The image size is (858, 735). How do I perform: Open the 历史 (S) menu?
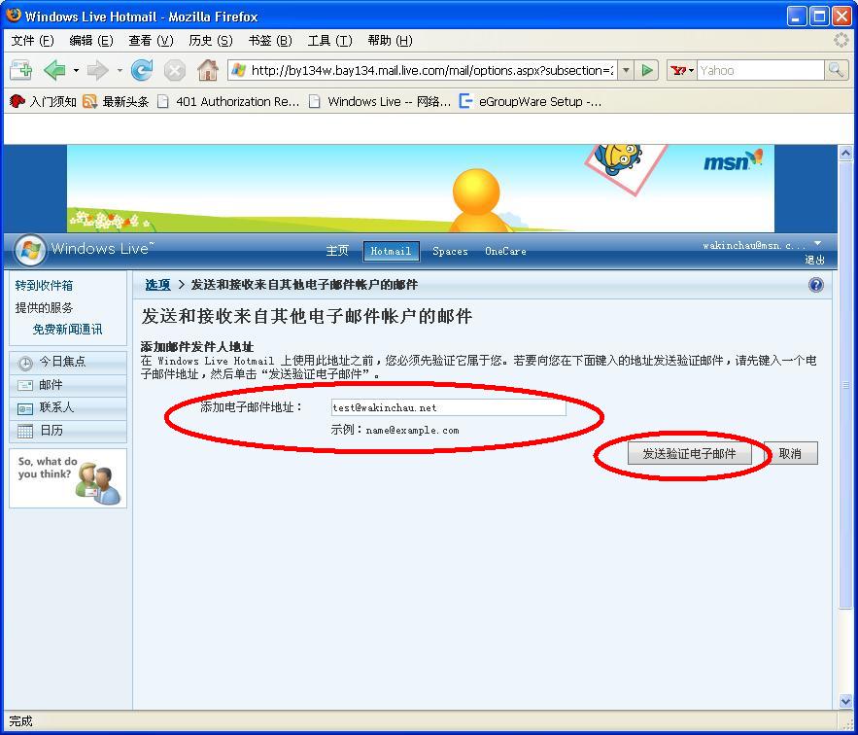[211, 41]
